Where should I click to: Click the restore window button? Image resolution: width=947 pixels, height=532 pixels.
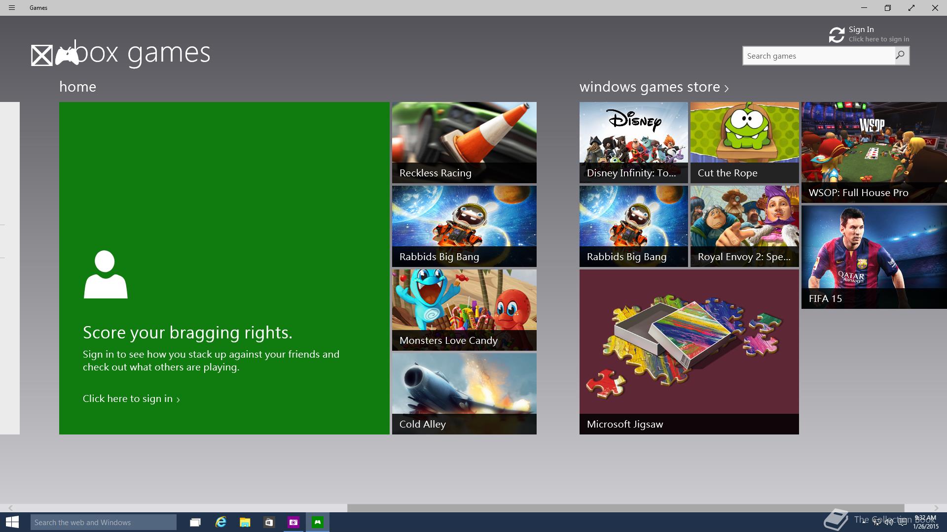(888, 8)
